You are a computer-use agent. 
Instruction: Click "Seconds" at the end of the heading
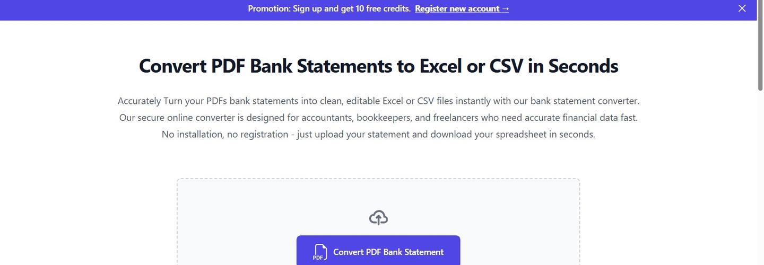[583, 66]
